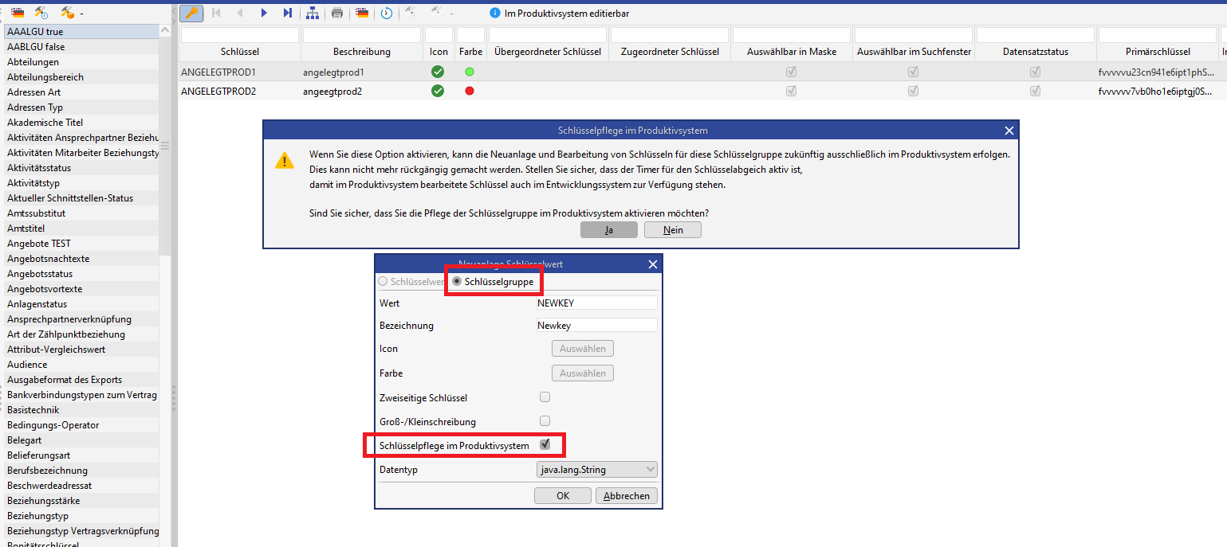
Task: Open the hierarchy structure view icon
Action: 313,13
